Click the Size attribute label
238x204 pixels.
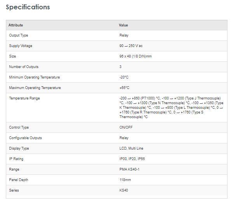coord(12,56)
